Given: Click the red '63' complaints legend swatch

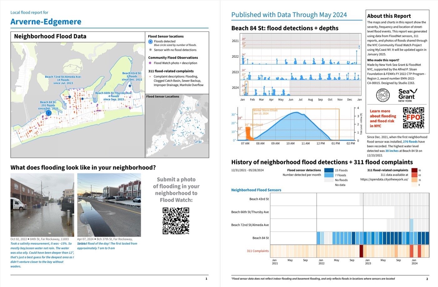Looking at the screenshot, I should click(414, 175).
